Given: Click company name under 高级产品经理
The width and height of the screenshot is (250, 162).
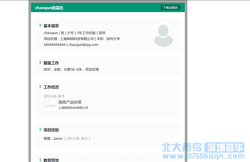Looking at the screenshot, I should click(x=73, y=108).
